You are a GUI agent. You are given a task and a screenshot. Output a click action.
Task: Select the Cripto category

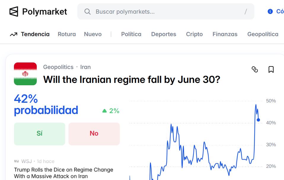(x=194, y=34)
